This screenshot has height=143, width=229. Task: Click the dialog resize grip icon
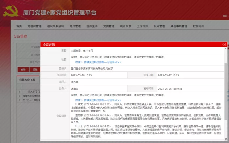pyautogui.click(x=226, y=139)
